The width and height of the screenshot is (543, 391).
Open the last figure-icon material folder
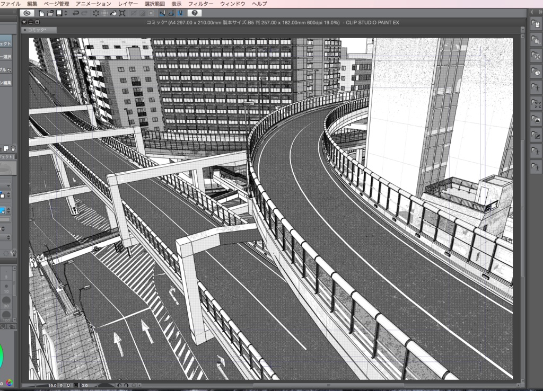point(536,167)
